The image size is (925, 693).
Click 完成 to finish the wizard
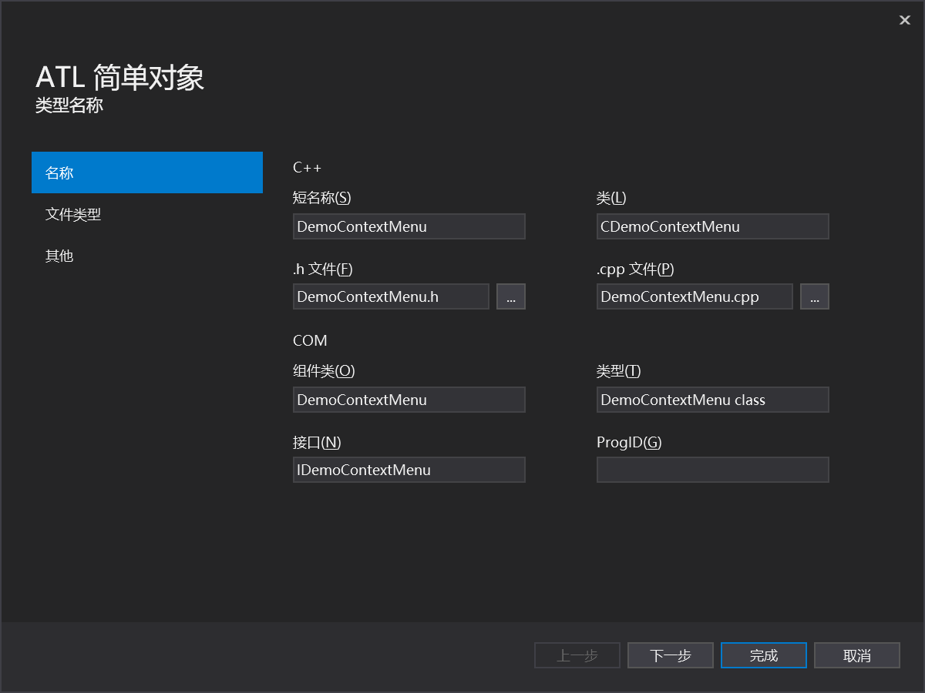763,655
